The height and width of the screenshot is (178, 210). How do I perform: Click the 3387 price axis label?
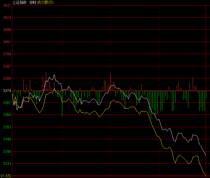7,66
